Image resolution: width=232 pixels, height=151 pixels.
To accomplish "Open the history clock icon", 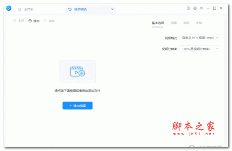I will point(188,8).
